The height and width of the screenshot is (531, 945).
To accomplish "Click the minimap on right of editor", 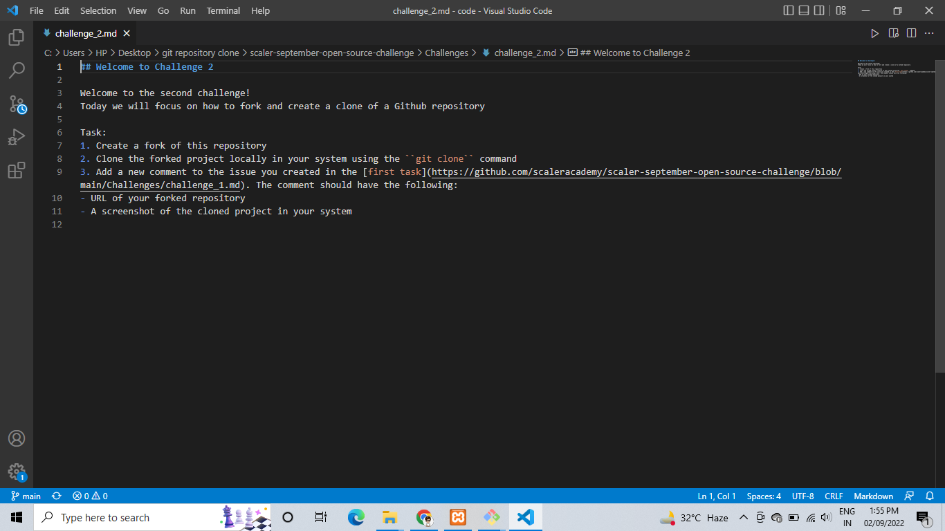I will [x=895, y=68].
